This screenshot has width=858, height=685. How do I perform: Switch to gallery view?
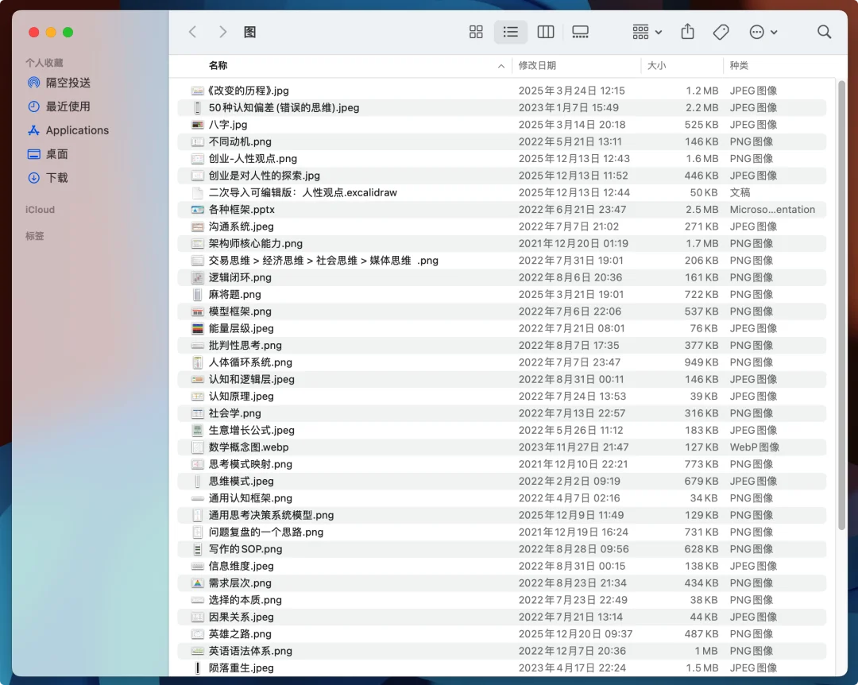tap(580, 32)
